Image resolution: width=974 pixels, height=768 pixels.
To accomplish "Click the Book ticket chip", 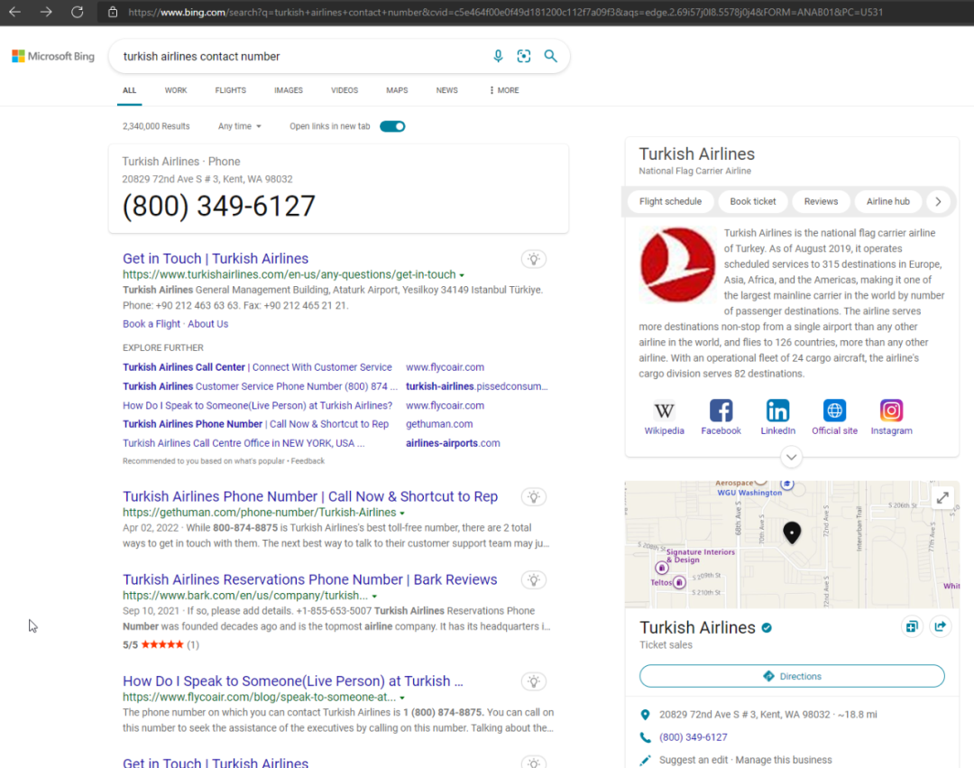I will point(753,202).
